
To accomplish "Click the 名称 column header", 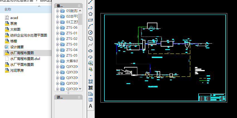I will [8, 9].
